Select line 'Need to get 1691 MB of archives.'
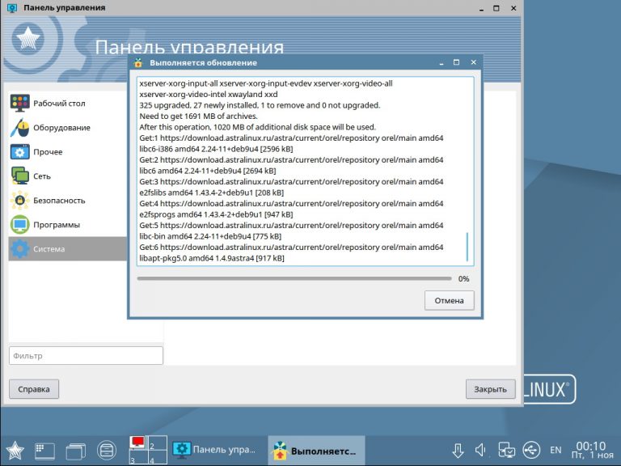The image size is (621, 466). tap(198, 116)
